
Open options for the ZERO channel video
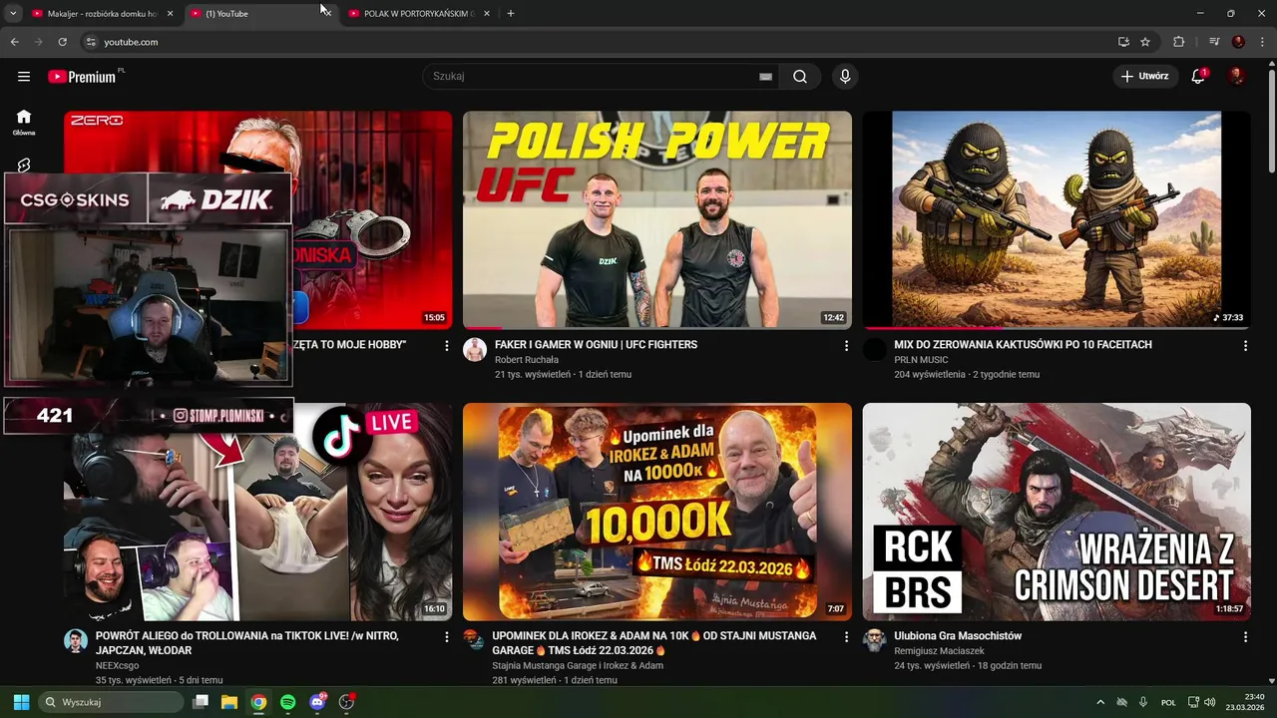[x=446, y=346]
